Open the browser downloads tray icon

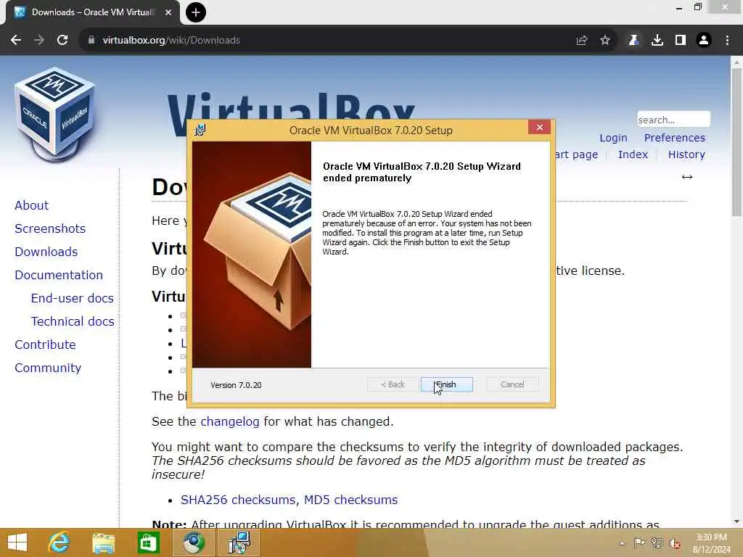(657, 41)
